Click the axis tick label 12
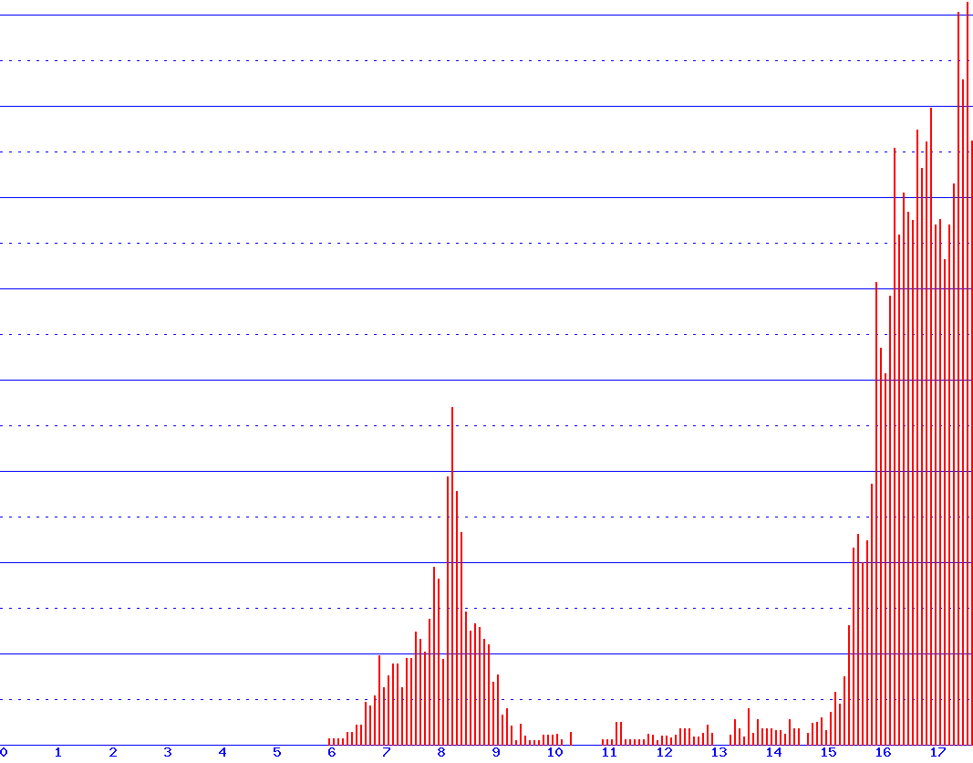Screen dimensions: 973x763 pos(664,752)
